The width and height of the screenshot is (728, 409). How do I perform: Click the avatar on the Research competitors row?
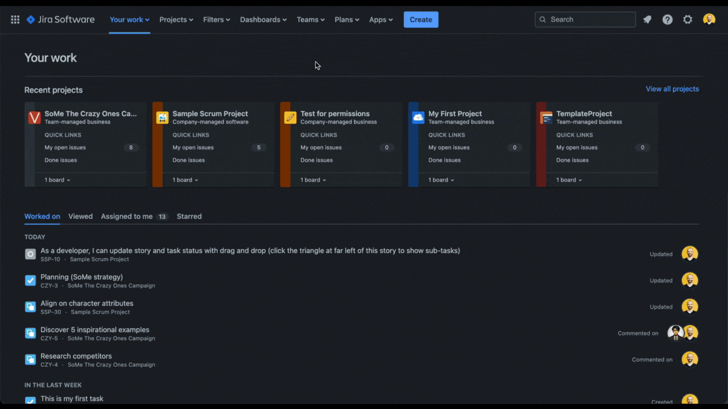(x=690, y=359)
